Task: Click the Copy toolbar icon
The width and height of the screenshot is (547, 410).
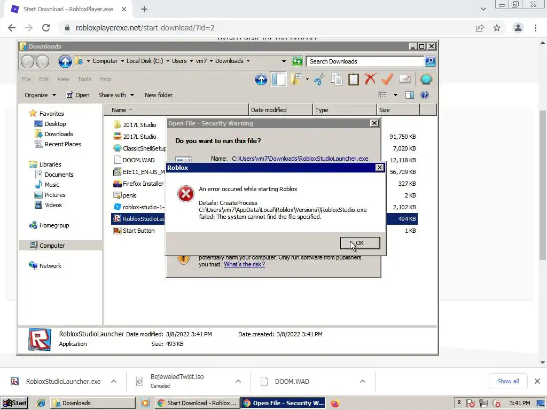Action: [337, 80]
